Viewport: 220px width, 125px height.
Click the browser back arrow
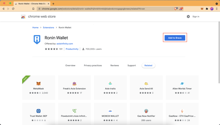click(x=4, y=9)
